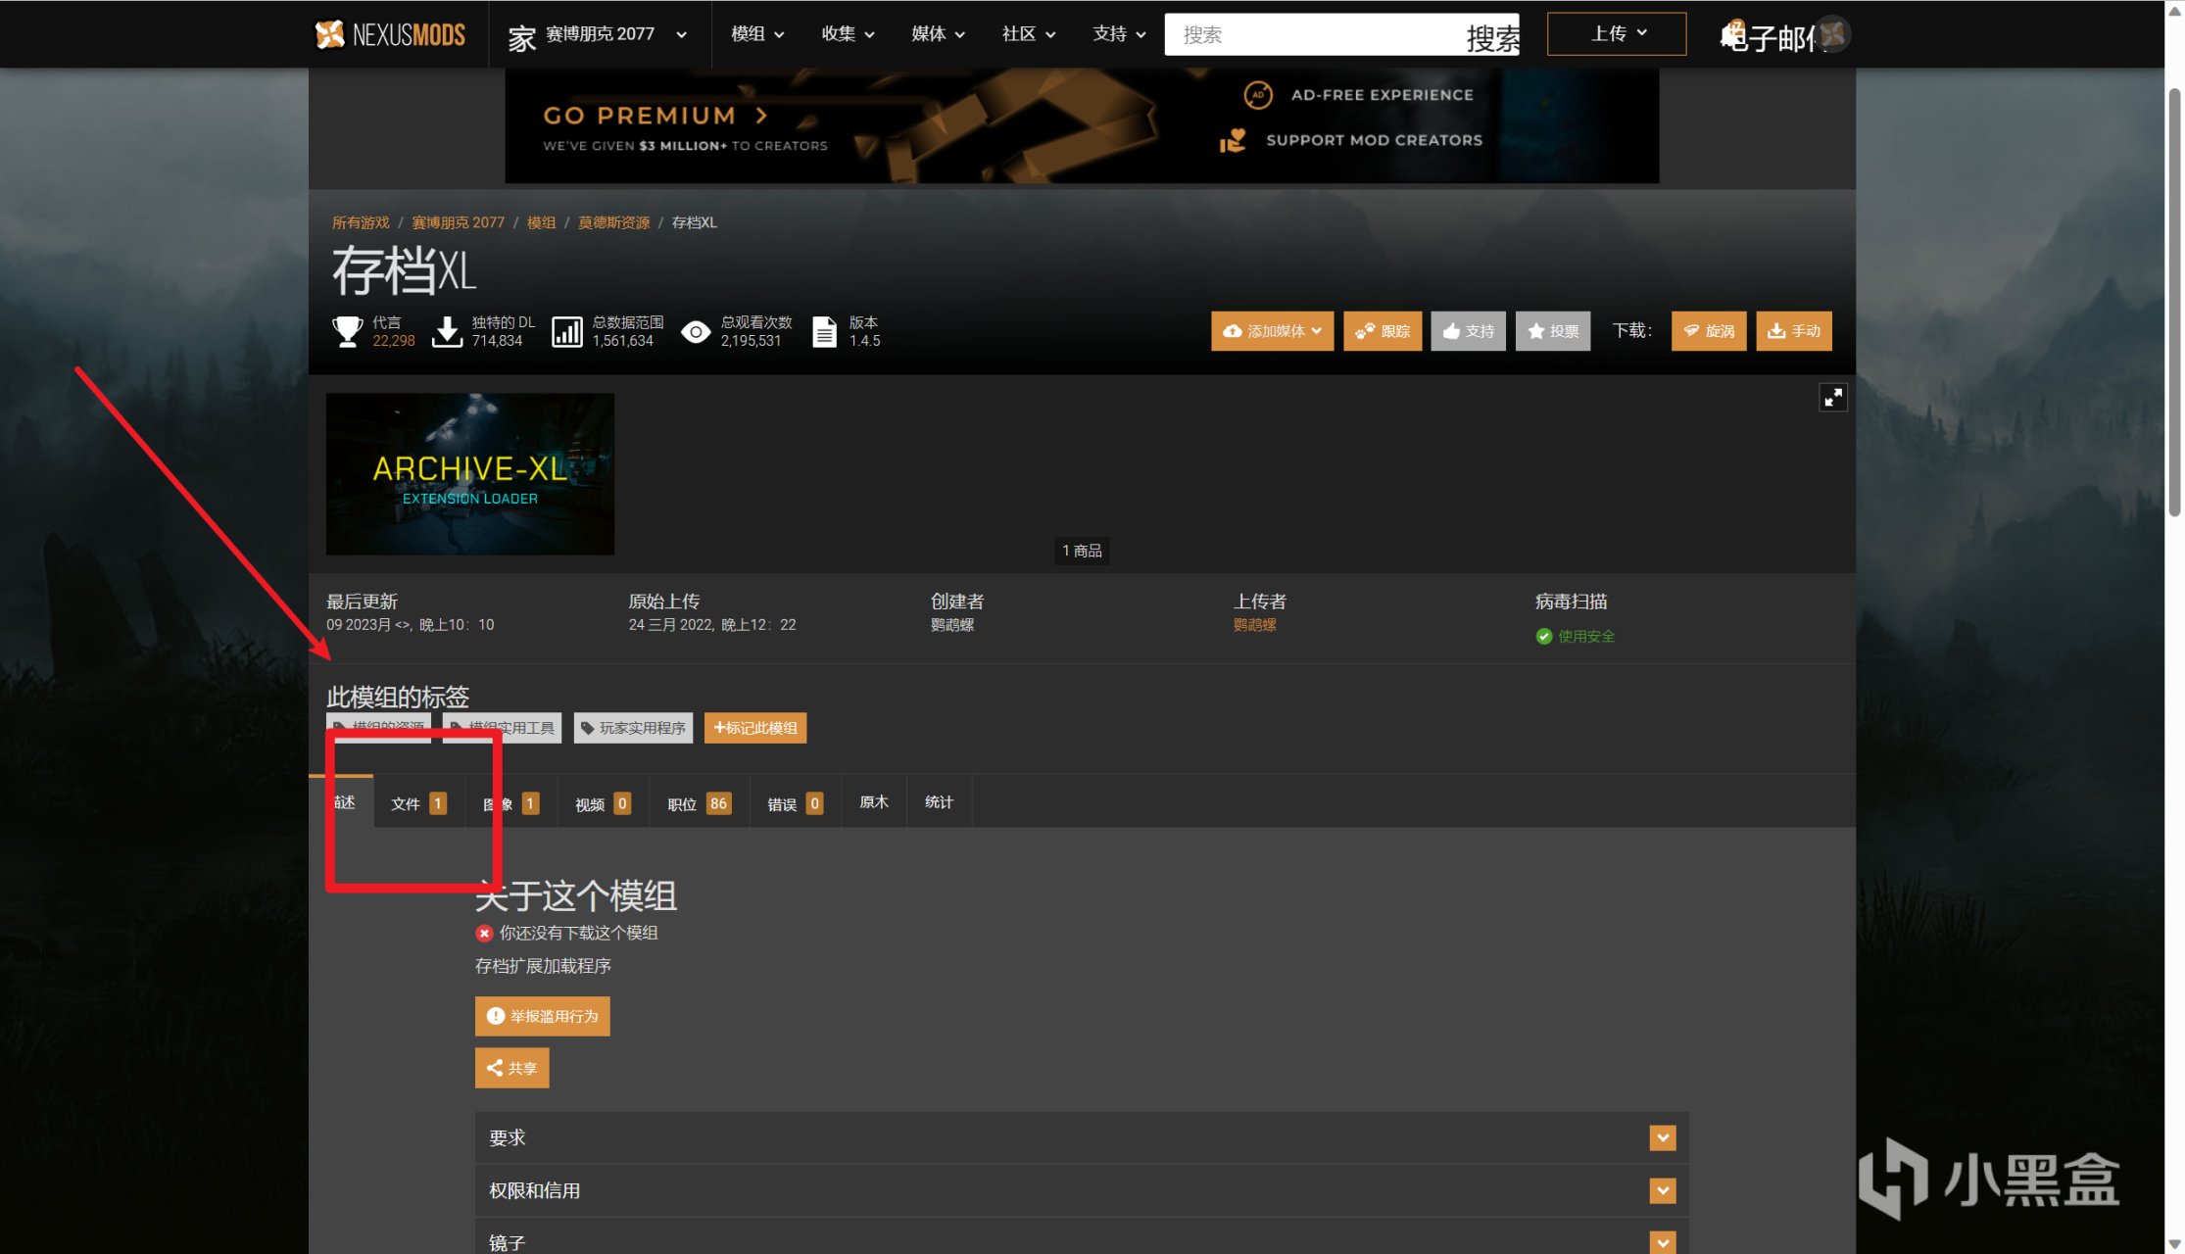
Task: Click the Nexus Mods logo
Action: click(x=390, y=34)
